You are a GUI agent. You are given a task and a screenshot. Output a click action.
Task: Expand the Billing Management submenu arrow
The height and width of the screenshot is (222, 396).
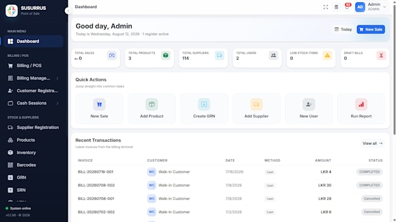click(57, 78)
